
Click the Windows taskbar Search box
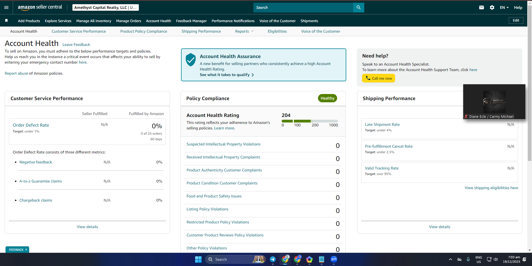click(236, 259)
